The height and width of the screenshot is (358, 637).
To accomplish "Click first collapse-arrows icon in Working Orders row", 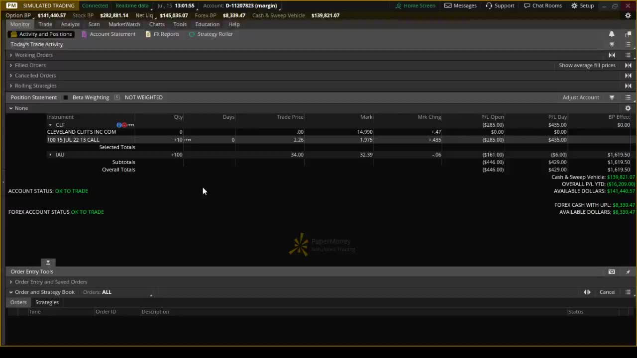I will [612, 55].
